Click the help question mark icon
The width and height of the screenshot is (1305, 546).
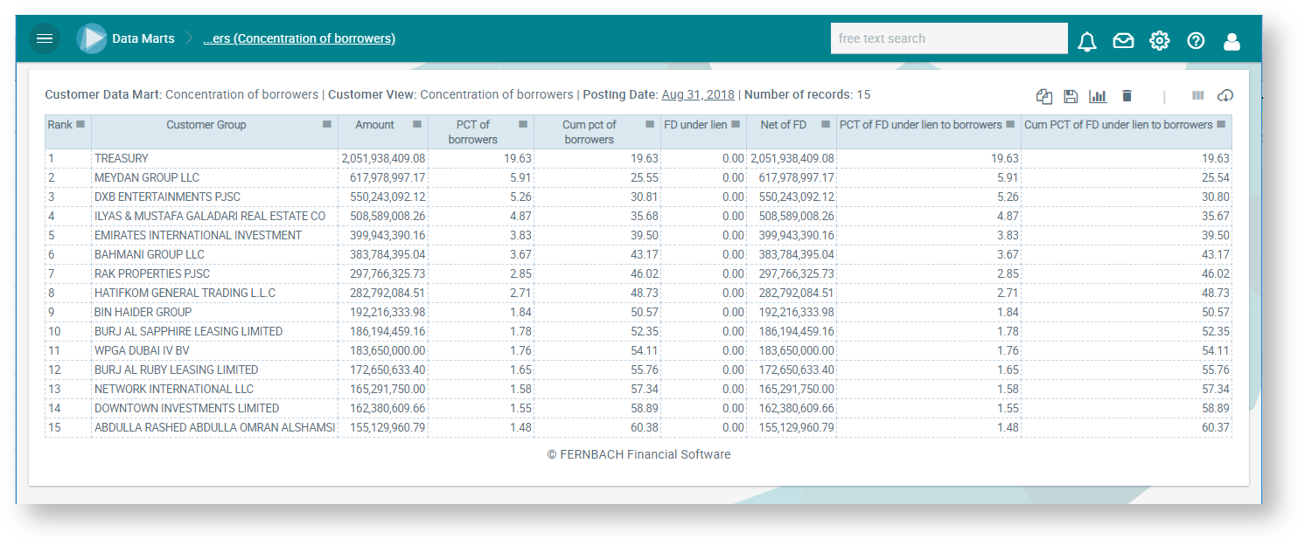[1196, 40]
